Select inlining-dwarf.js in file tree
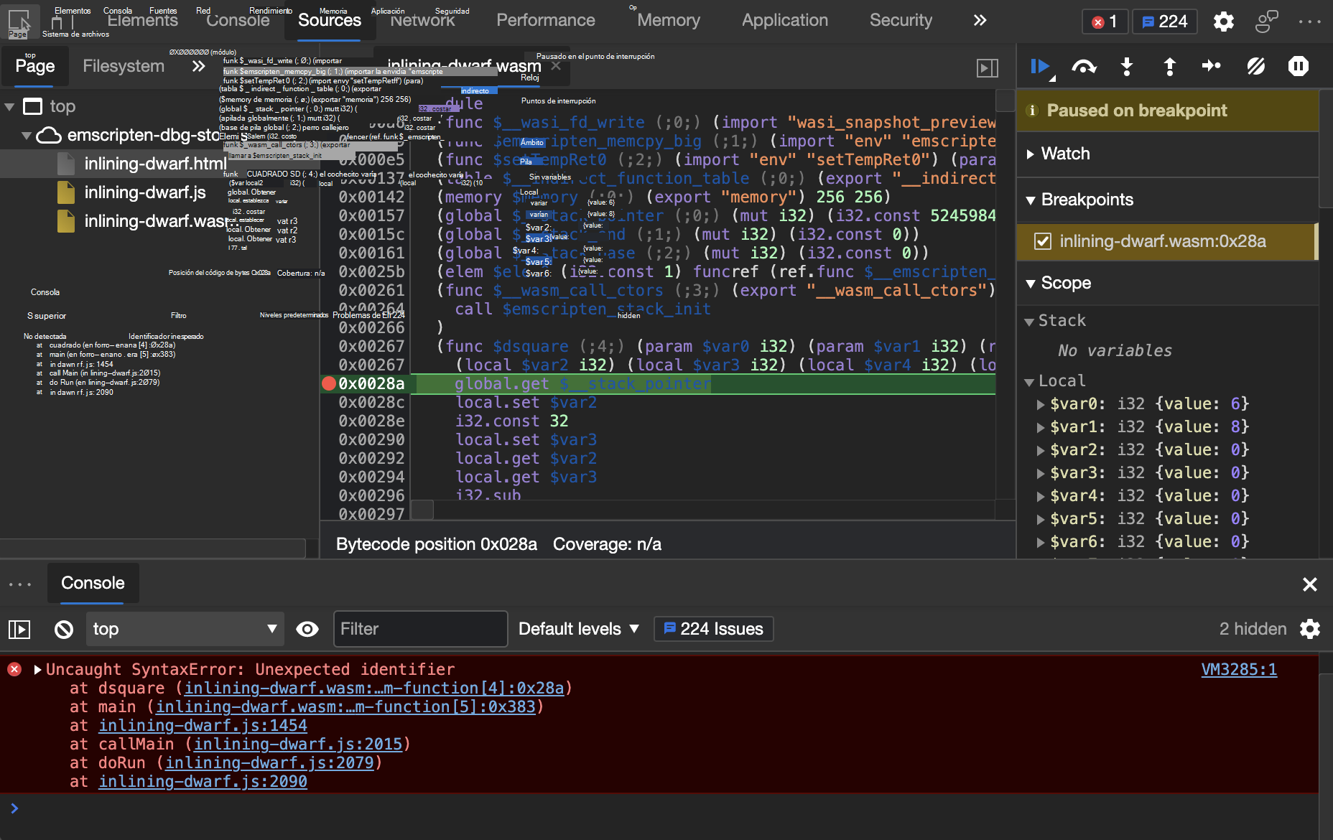Image resolution: width=1333 pixels, height=840 pixels. (x=145, y=192)
